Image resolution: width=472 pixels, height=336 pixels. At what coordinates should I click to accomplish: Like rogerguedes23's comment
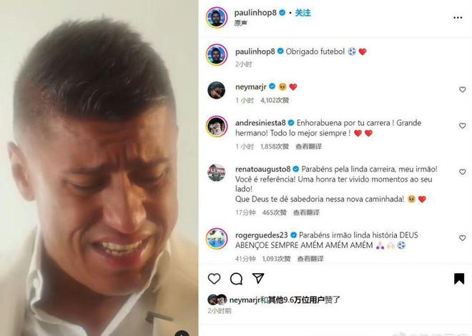click(x=463, y=238)
